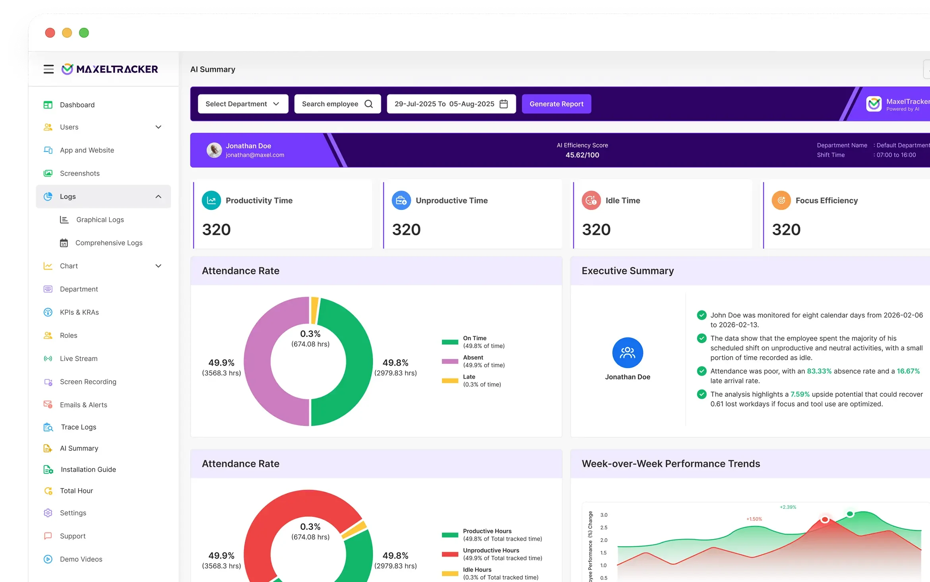Click the Roles icon
This screenshot has width=930, height=582.
(x=48, y=336)
